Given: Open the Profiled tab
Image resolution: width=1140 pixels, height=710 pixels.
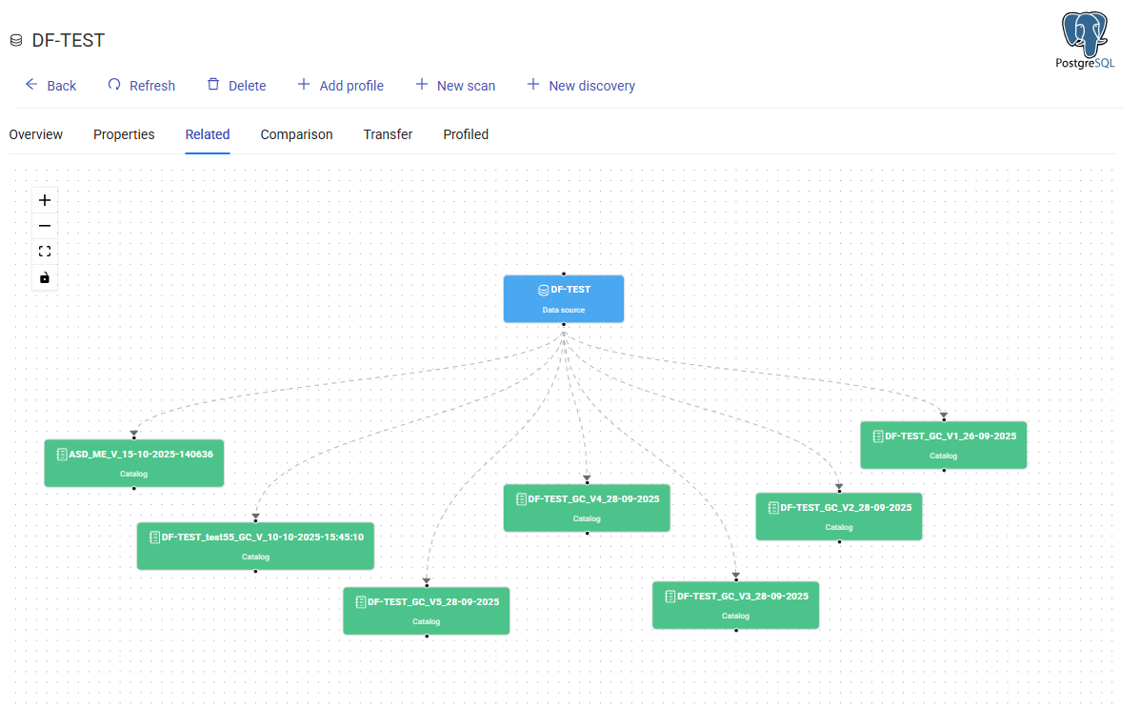Looking at the screenshot, I should coord(466,134).
